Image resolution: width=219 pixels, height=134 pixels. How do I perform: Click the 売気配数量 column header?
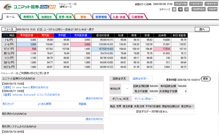81,35
